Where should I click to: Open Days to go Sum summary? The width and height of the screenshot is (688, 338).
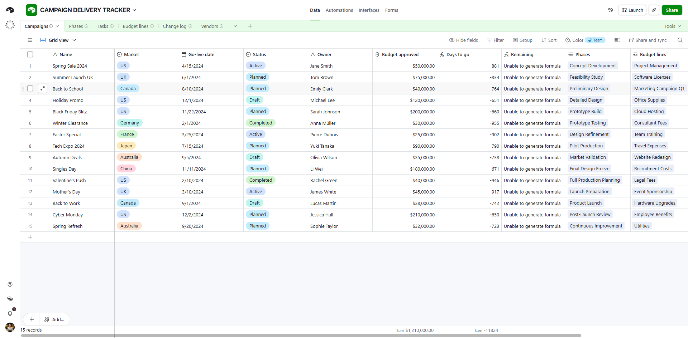click(x=486, y=330)
